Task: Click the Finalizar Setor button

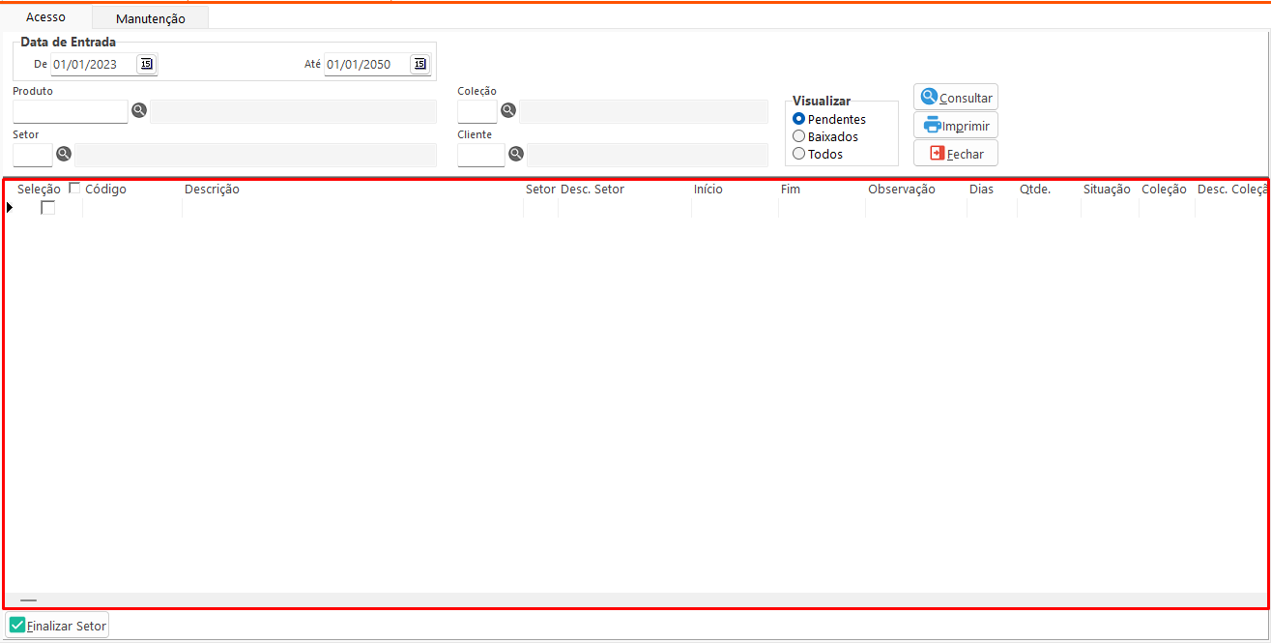Action: [x=58, y=626]
